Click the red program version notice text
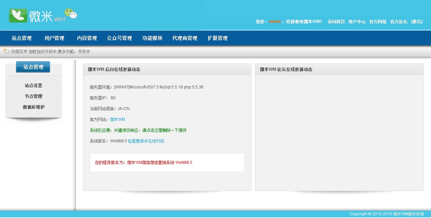The height and width of the screenshot is (218, 431). click(x=143, y=162)
